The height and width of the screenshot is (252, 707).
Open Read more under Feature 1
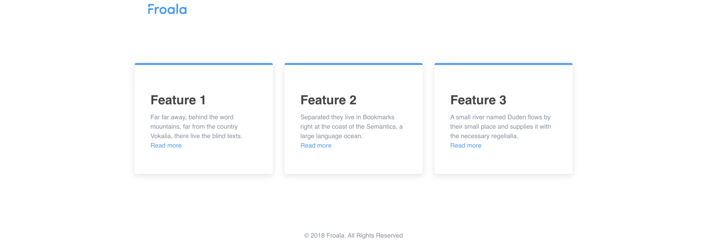[166, 145]
